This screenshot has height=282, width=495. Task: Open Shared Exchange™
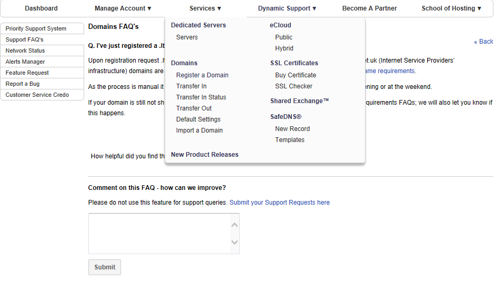[x=300, y=100]
